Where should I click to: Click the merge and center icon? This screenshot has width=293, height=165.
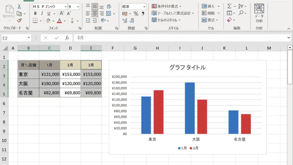[109, 13]
